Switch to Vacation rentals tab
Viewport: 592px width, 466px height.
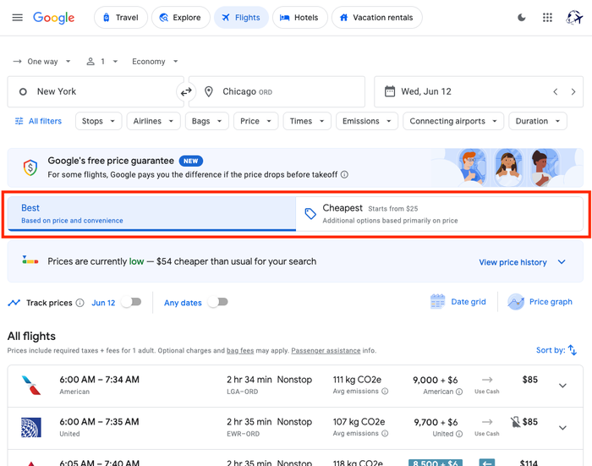(x=377, y=18)
